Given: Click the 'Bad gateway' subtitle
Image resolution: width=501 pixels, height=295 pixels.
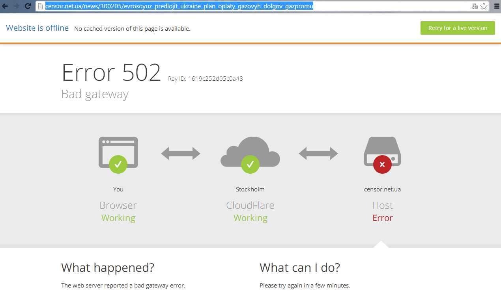Looking at the screenshot, I should [x=95, y=94].
